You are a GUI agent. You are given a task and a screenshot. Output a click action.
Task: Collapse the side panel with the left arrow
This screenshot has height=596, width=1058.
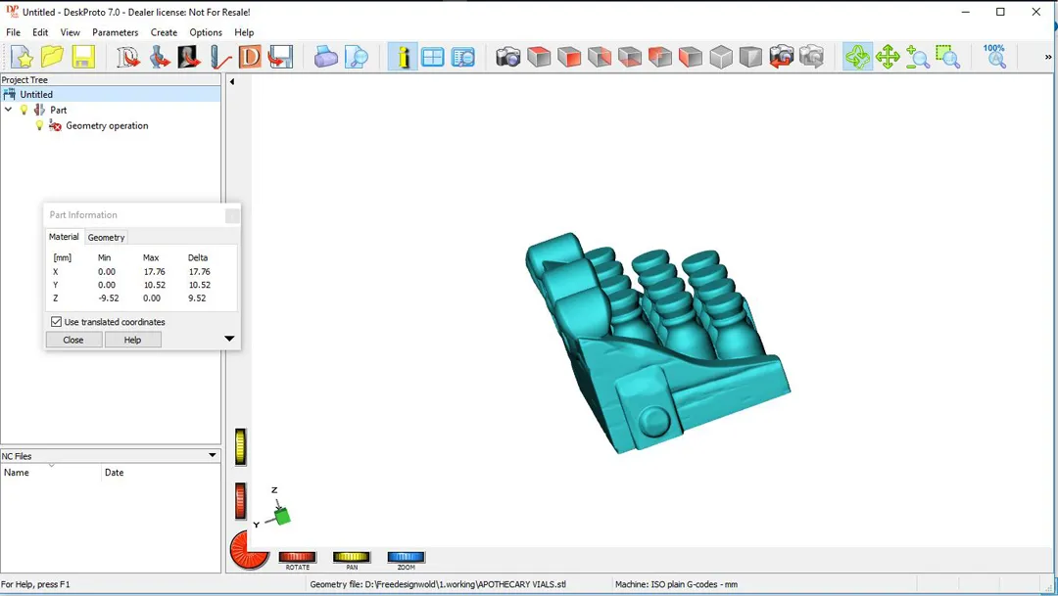[232, 81]
